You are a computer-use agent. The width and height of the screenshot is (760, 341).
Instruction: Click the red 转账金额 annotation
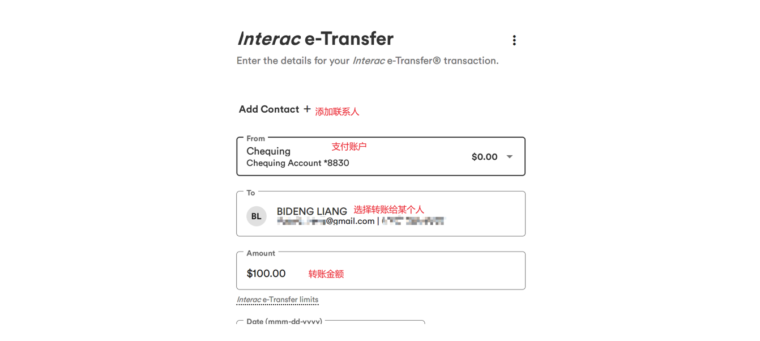point(326,274)
